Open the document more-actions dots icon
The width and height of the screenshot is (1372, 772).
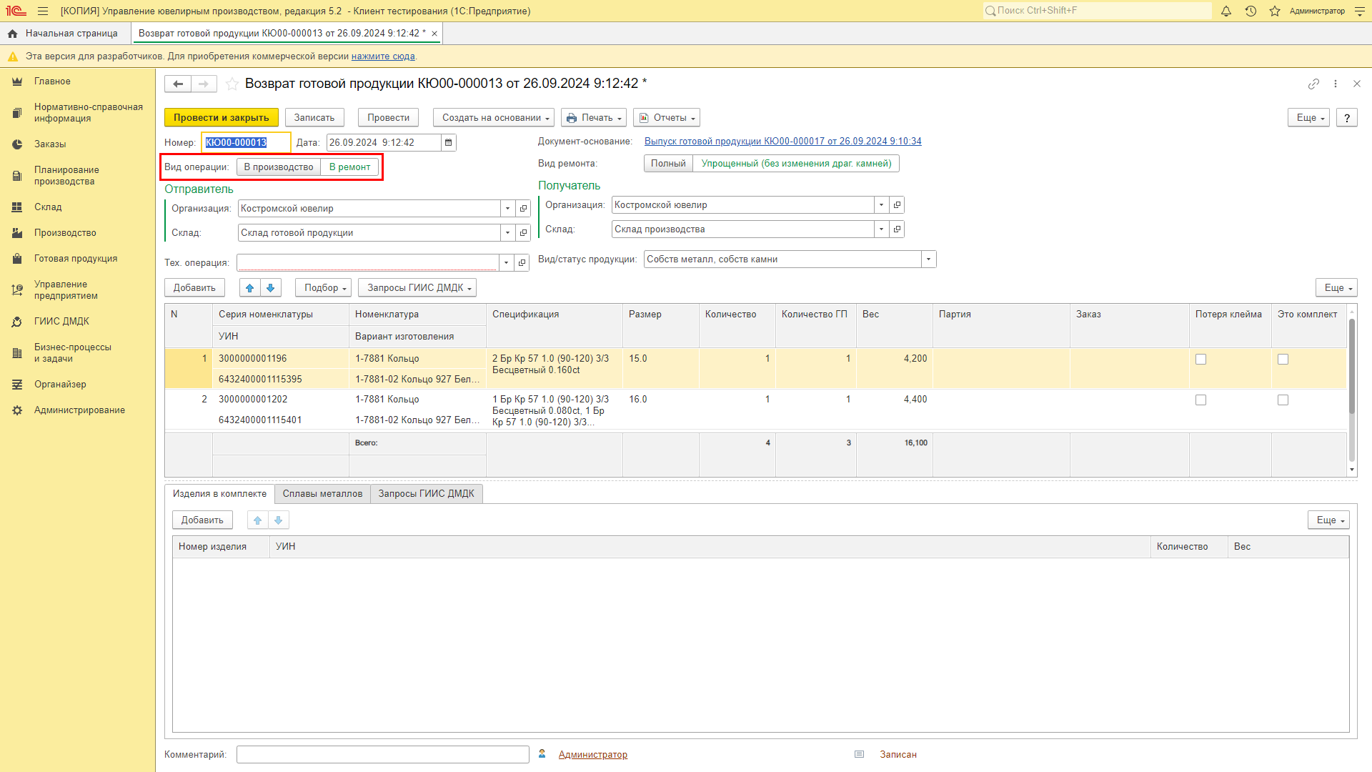1336,84
